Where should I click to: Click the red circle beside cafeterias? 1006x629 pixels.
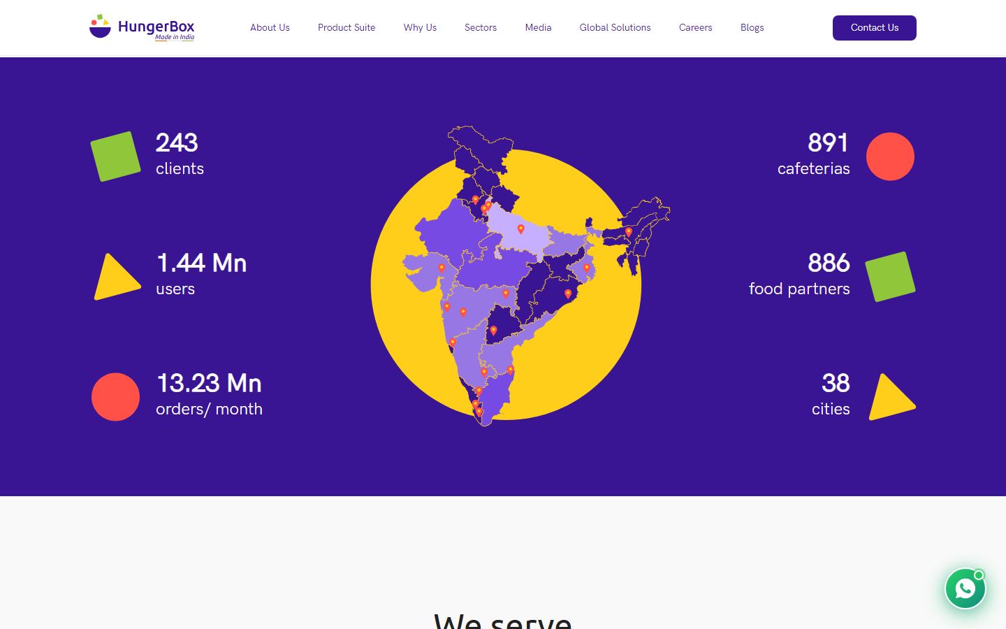890,157
